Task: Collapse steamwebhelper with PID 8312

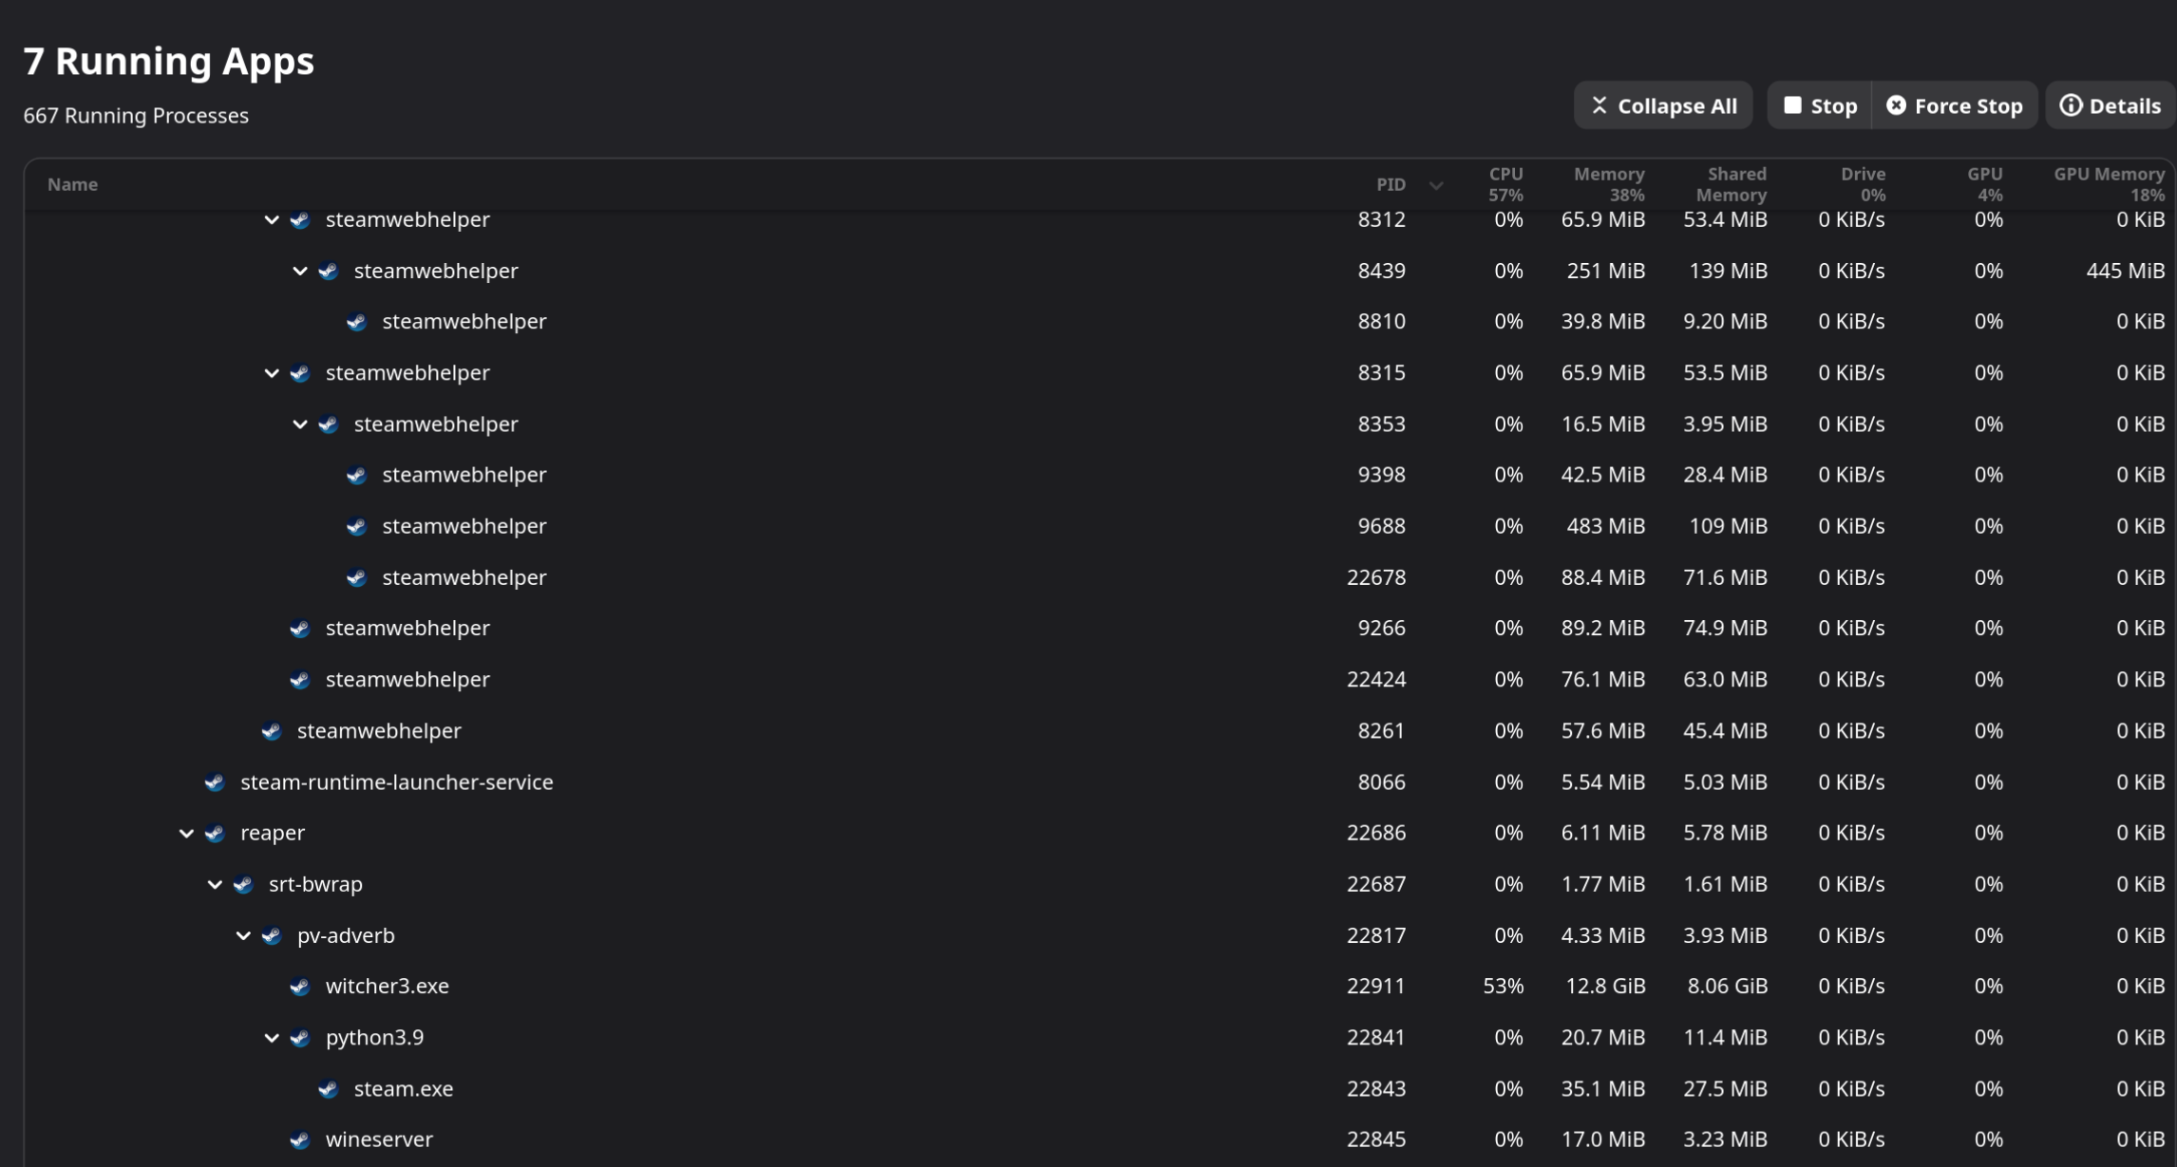Action: pos(272,219)
